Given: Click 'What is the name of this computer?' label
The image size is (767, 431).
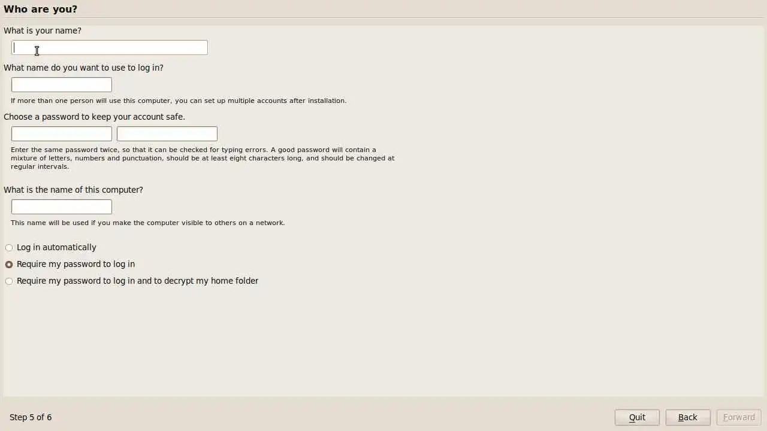Looking at the screenshot, I should (x=73, y=190).
